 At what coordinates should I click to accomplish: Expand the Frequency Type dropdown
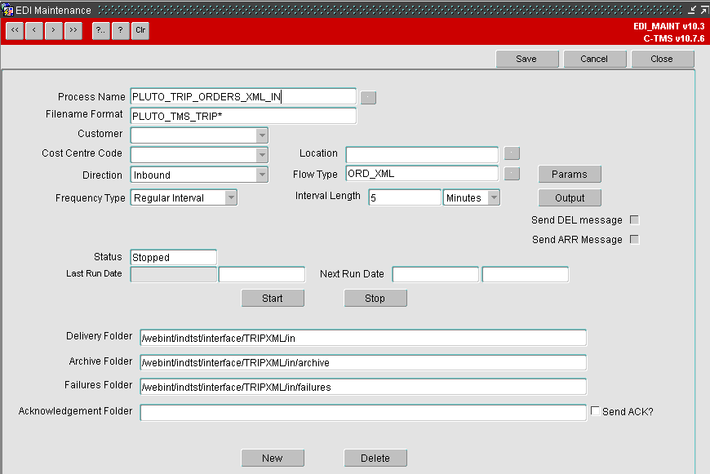[231, 197]
